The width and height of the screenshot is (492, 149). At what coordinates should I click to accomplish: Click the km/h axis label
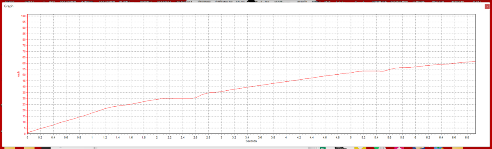(x=18, y=75)
